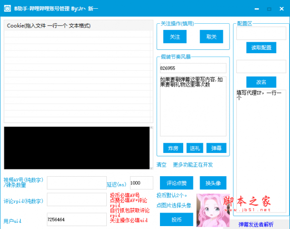Screen dimensions: 290x229
Task: Click the log area scrollbar up arrow
Action: click(x=151, y=128)
